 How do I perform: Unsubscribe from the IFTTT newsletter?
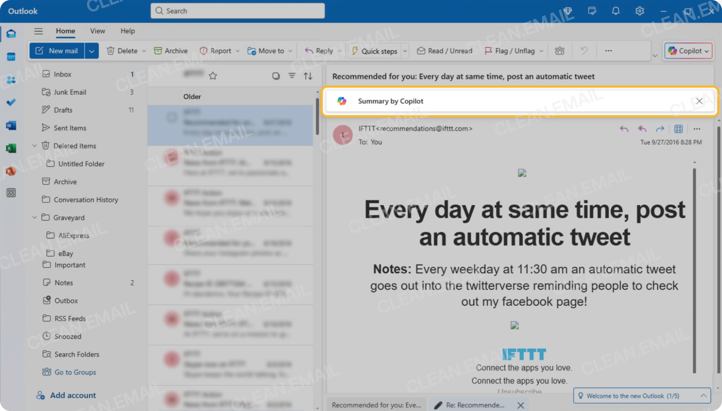(x=519, y=392)
